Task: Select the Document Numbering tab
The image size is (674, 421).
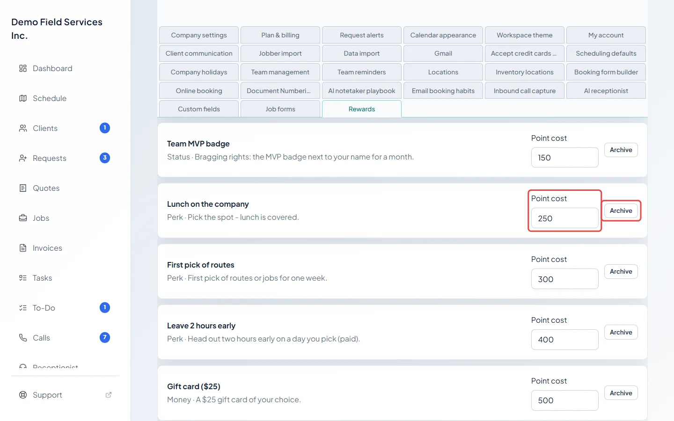Action: (280, 91)
